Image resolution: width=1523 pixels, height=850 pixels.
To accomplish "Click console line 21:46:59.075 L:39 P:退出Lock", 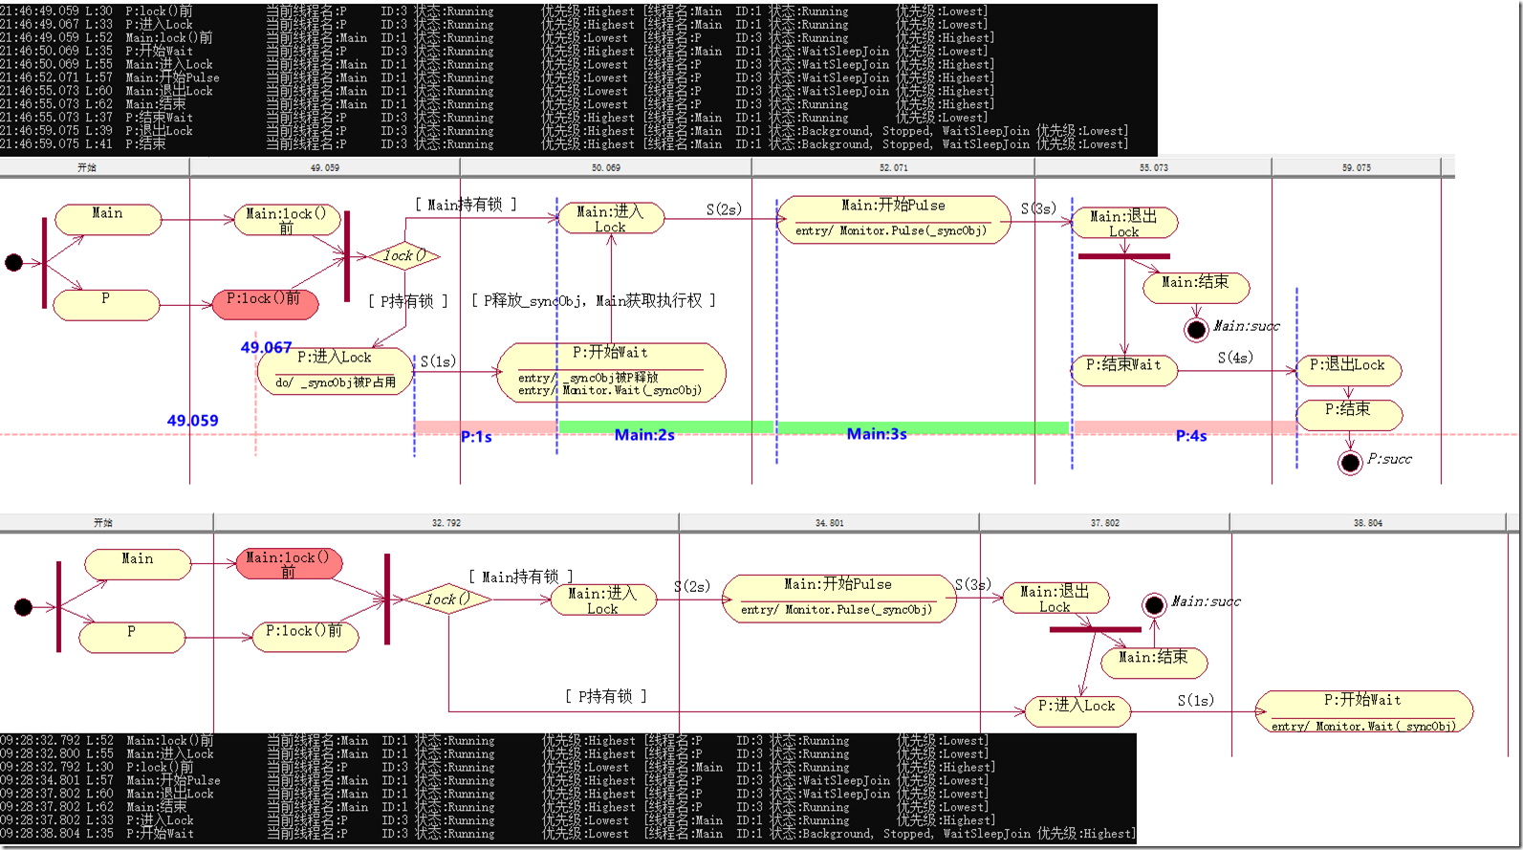I will point(564,131).
